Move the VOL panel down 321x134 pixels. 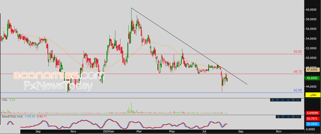point(288,100)
